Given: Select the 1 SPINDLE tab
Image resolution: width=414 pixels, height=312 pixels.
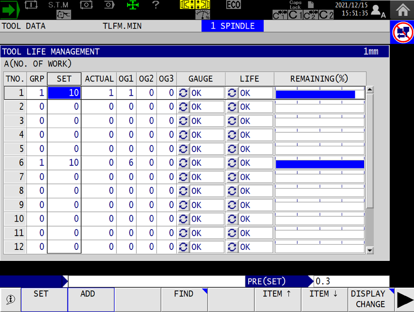Looking at the screenshot, I should click(232, 26).
